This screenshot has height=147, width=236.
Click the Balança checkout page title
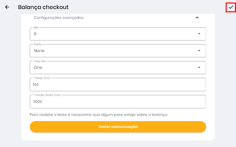coord(43,7)
